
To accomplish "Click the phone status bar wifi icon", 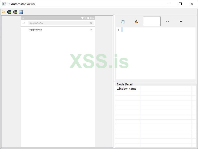I will (82, 18).
